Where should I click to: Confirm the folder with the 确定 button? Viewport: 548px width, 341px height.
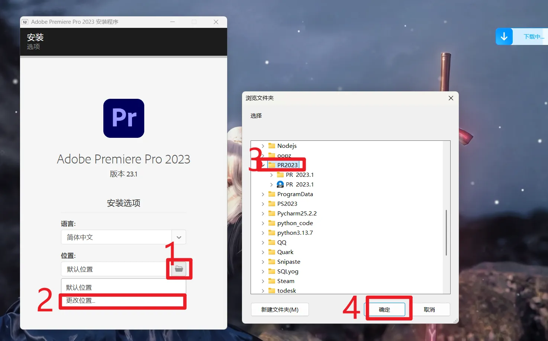tap(384, 309)
